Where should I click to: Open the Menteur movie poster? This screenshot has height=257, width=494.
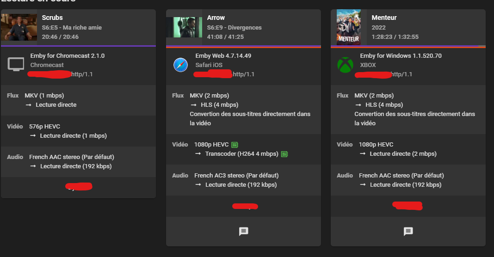[x=349, y=27]
